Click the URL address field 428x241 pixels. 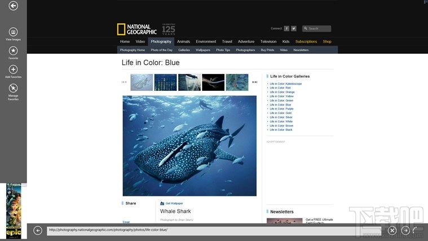click(x=214, y=231)
